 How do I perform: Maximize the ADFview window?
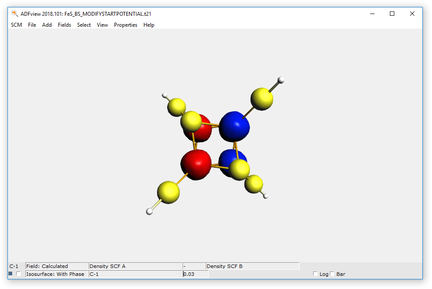(392, 14)
